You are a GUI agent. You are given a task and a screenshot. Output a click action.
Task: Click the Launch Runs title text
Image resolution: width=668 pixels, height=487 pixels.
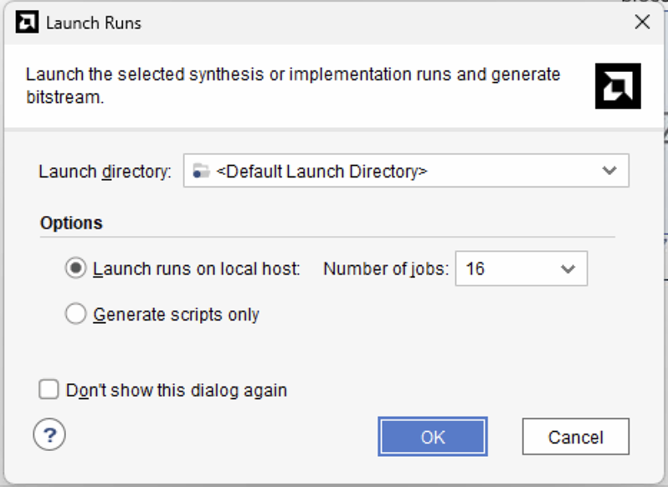click(x=94, y=23)
